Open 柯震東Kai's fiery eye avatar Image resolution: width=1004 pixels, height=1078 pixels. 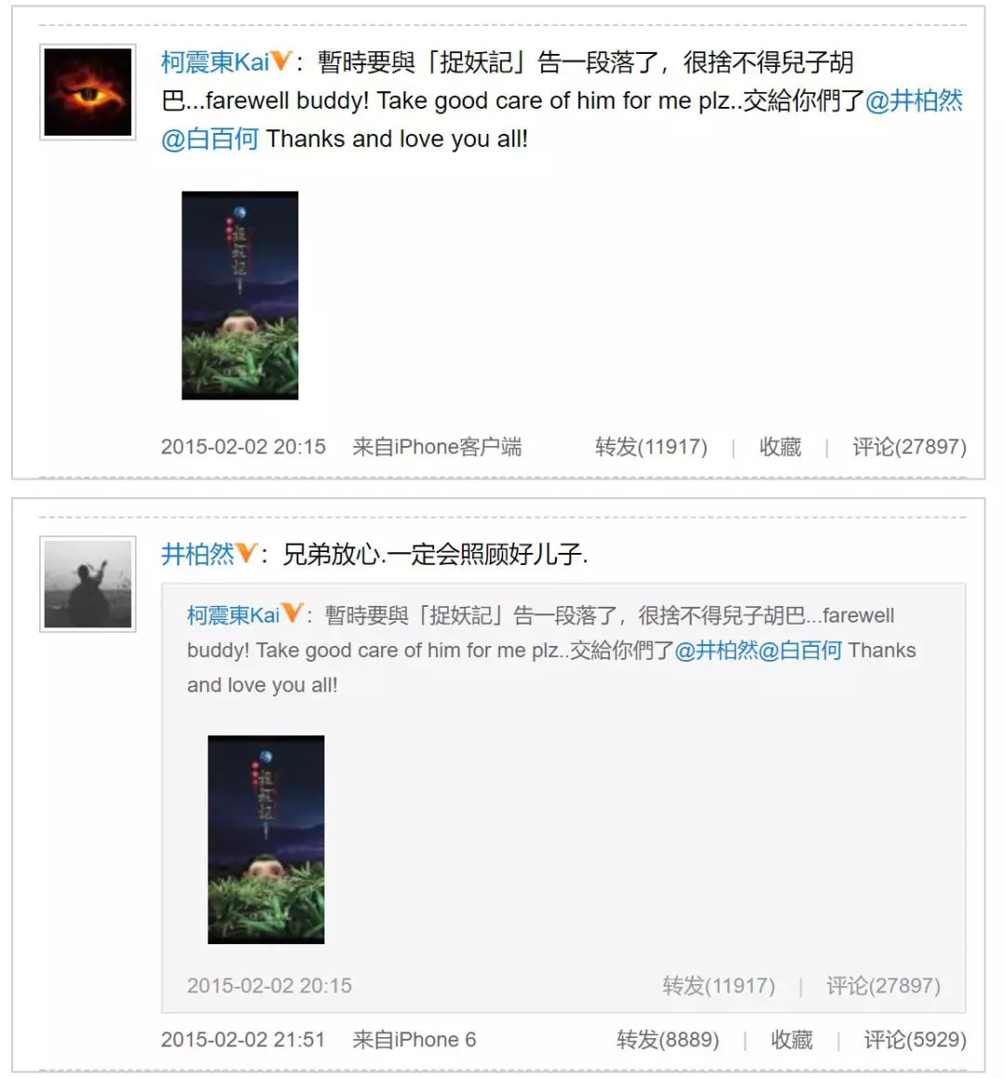tap(88, 92)
